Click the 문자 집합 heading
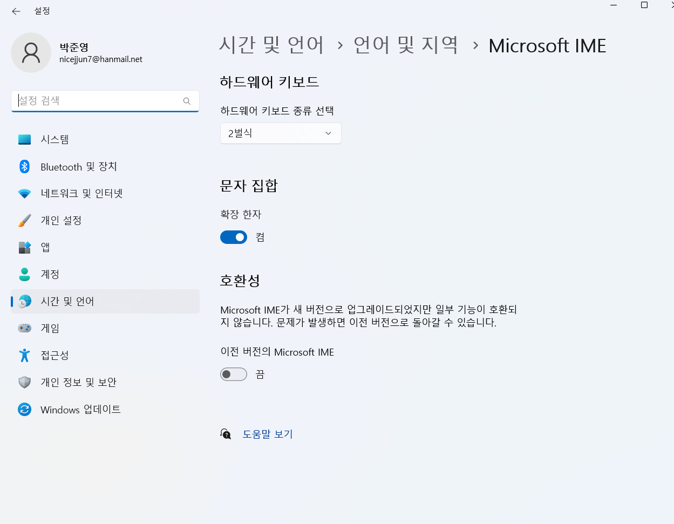This screenshot has height=524, width=674. [x=249, y=186]
